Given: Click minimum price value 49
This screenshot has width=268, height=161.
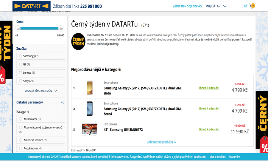Looking at the screenshot, I should point(17,35).
